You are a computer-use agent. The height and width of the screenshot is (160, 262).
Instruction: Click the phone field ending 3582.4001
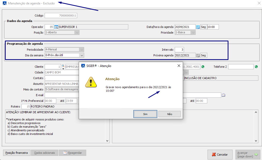192,67
